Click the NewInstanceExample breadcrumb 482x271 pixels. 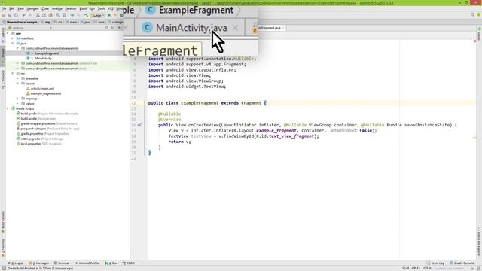coord(20,22)
